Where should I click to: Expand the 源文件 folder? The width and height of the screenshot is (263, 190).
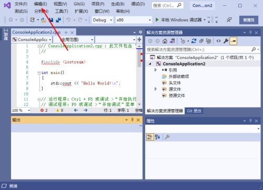[x=155, y=89]
